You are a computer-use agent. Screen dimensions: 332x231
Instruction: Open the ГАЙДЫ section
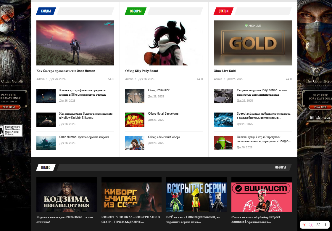pyautogui.click(x=46, y=11)
